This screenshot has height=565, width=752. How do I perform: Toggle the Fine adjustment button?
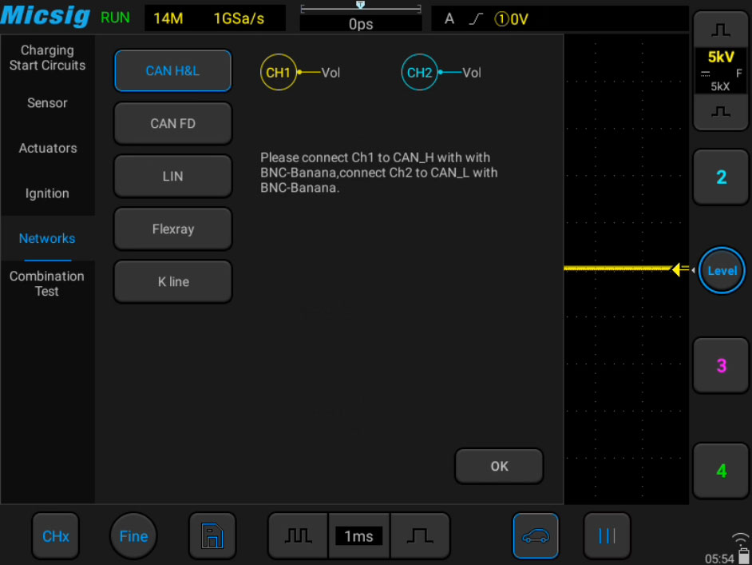133,535
